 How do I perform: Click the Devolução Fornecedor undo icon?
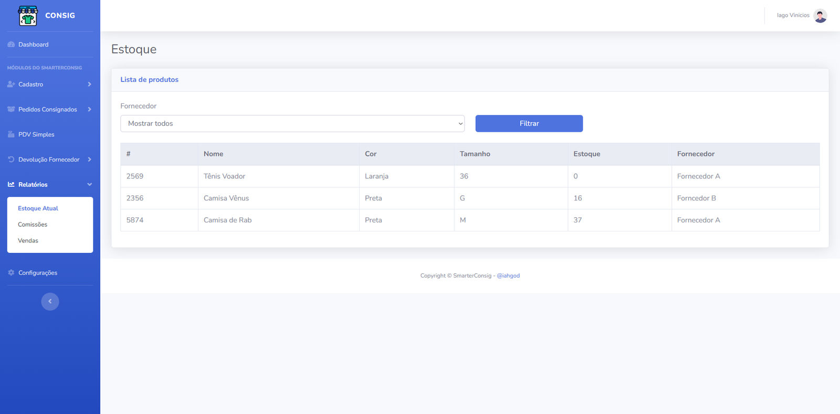click(11, 160)
